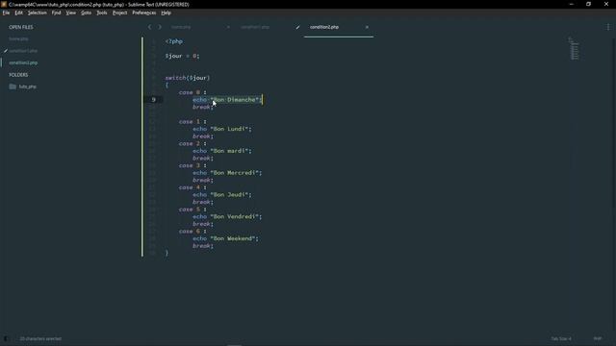Image resolution: width=616 pixels, height=346 pixels.
Task: Click the "Bon Vendredi" string
Action: [236, 216]
